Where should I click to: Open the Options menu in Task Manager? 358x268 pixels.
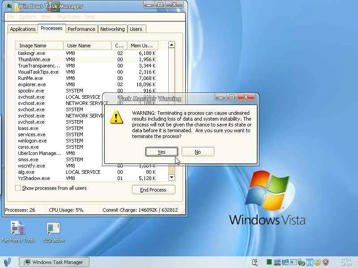coord(27,17)
